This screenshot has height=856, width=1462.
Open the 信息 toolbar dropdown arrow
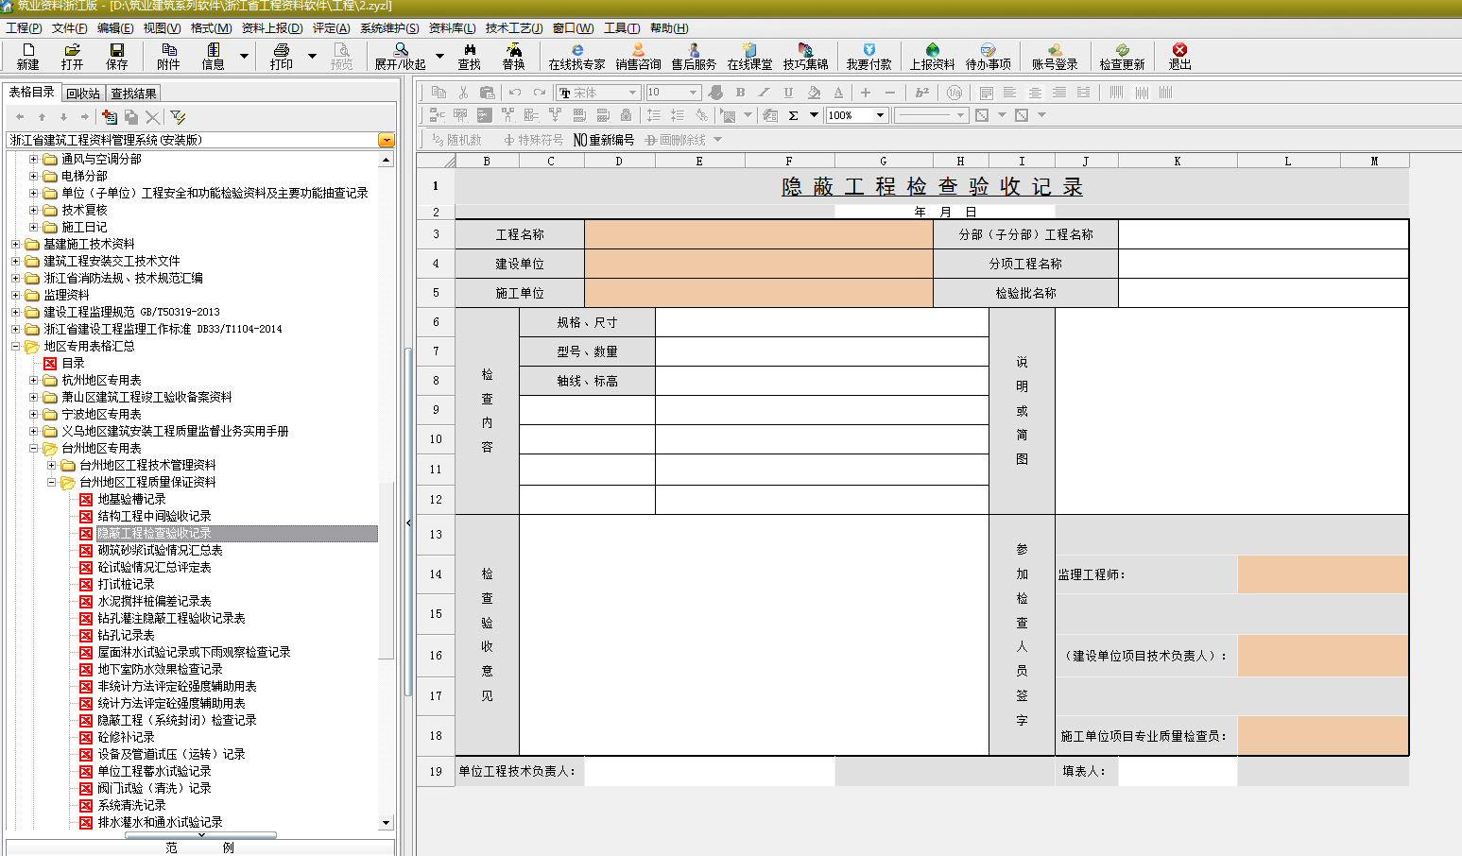click(x=244, y=56)
